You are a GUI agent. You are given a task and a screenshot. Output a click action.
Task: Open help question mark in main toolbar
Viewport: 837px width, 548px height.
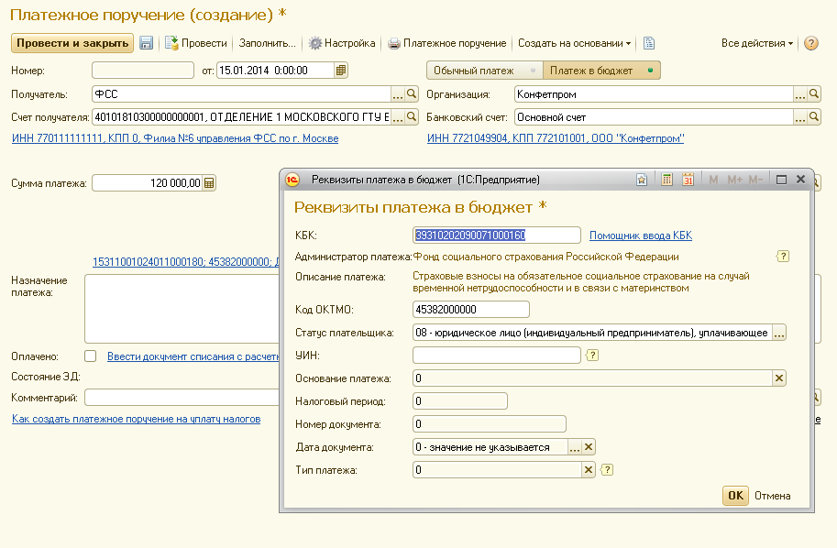810,43
